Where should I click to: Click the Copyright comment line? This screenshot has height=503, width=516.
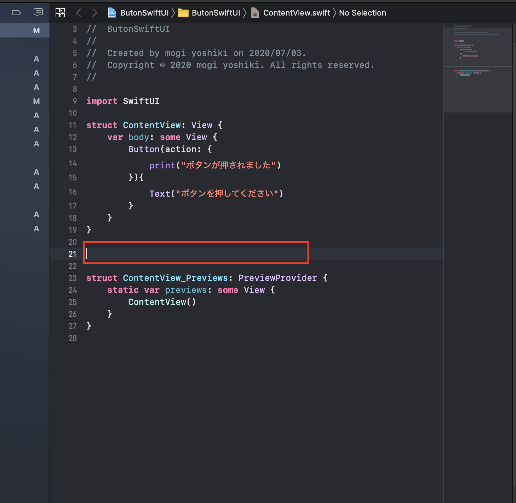230,65
